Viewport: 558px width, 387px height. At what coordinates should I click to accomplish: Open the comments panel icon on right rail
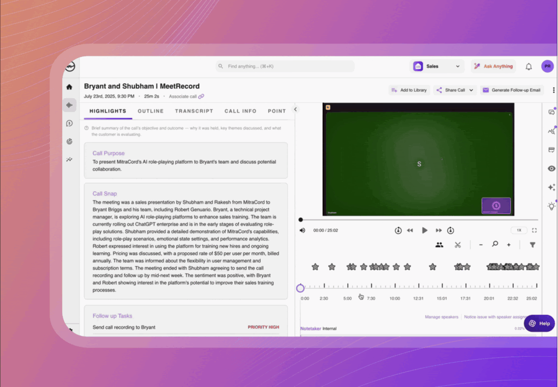[x=552, y=112]
